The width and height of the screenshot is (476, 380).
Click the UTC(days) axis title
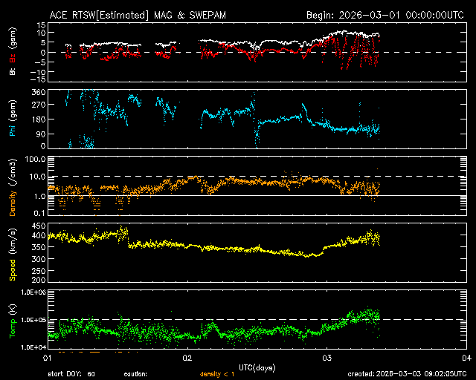coord(255,367)
